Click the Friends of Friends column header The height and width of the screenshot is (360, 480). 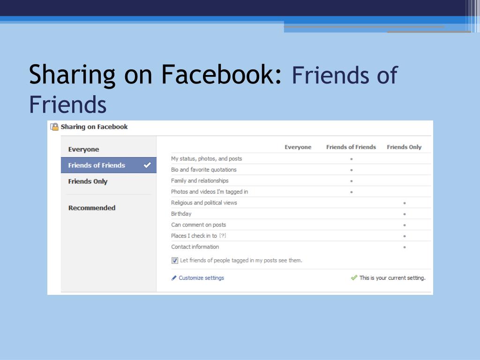point(351,147)
